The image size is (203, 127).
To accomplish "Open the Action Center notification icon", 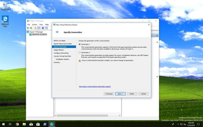I will coord(198,124).
